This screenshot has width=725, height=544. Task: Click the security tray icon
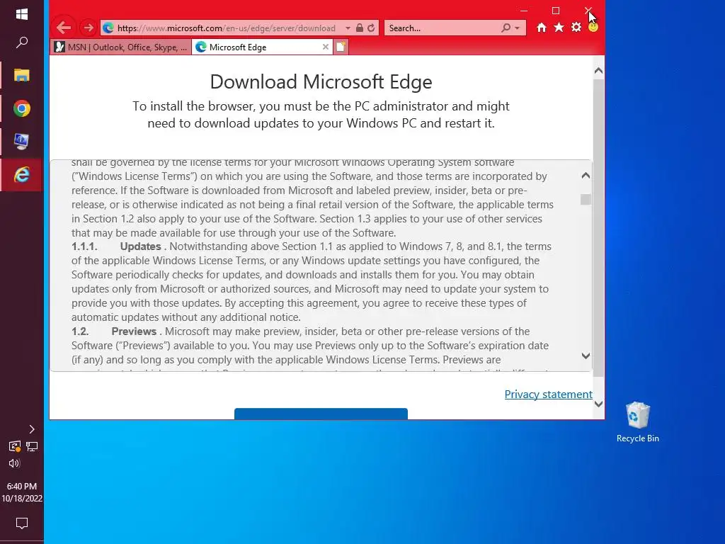click(14, 446)
